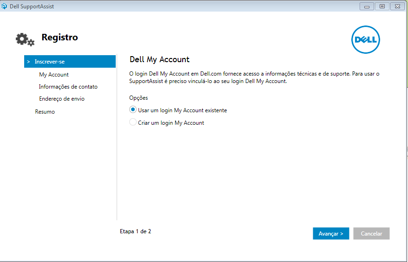Click the Etapa 1 de 2 label
408x262 pixels.
(x=135, y=231)
